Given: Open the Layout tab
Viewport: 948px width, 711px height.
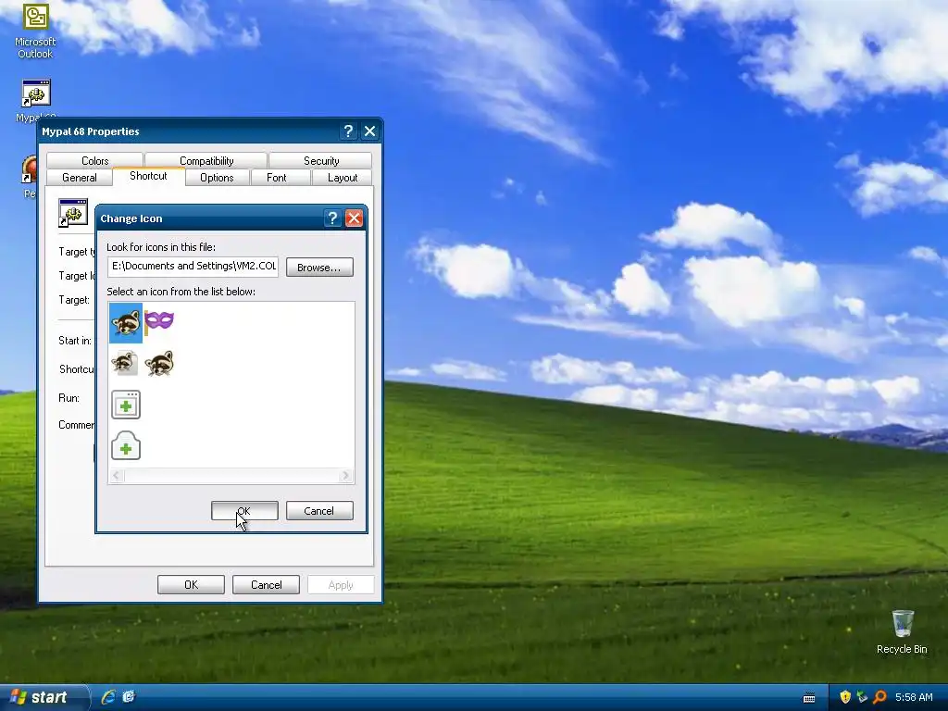Looking at the screenshot, I should coord(343,177).
